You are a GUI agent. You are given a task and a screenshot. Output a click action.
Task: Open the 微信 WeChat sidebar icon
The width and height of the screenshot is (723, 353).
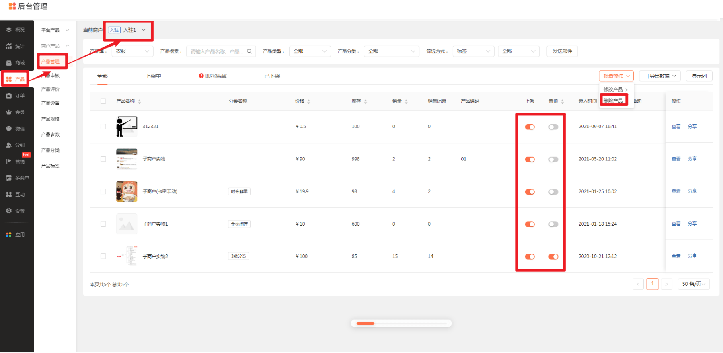tap(9, 129)
